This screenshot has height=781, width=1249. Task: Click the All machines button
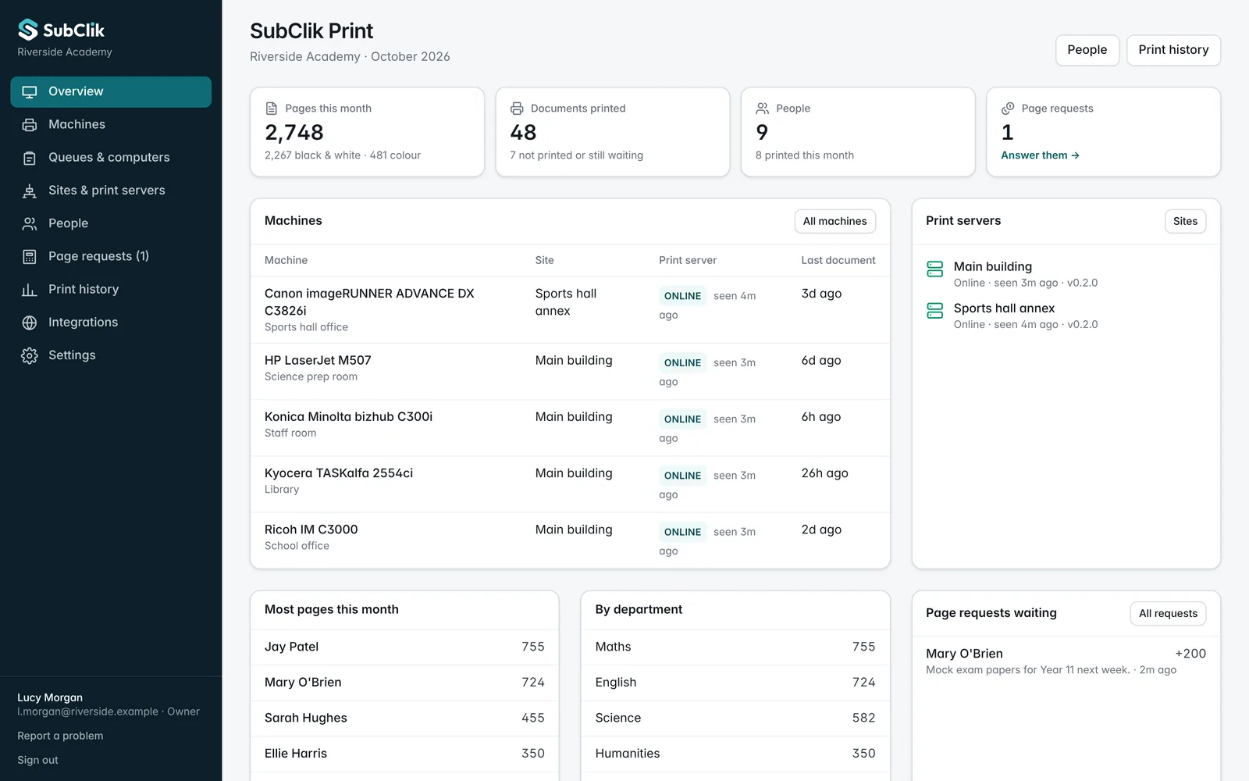point(834,221)
